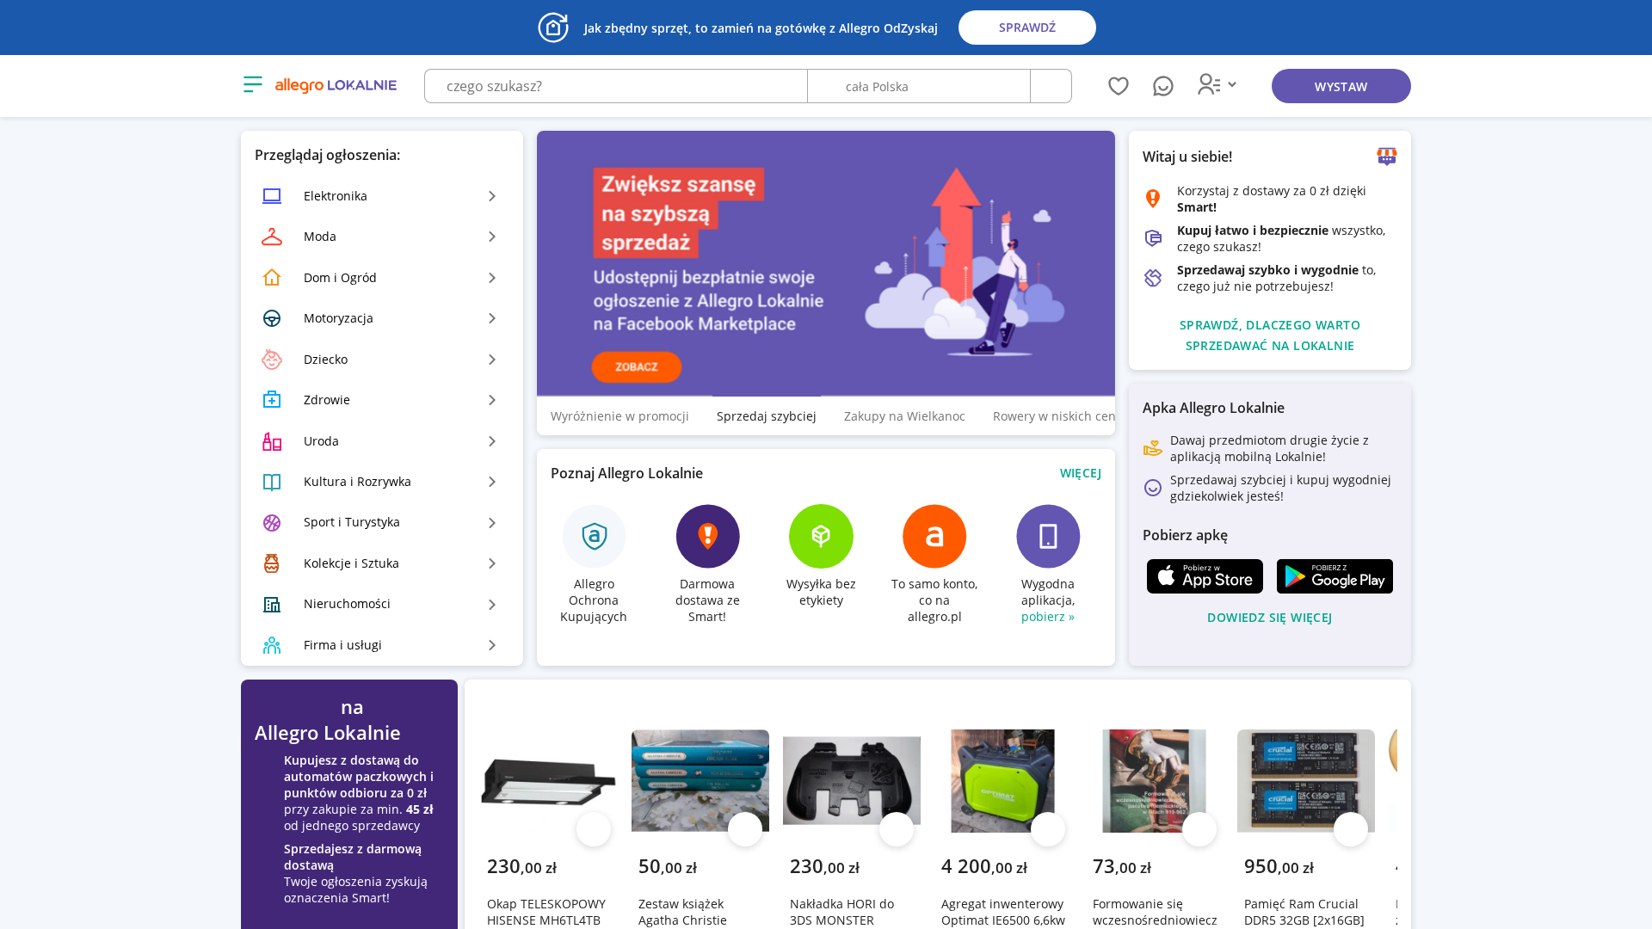The image size is (1652, 929).
Task: Toggle favorite on the Okap Hisense listing
Action: tap(594, 829)
